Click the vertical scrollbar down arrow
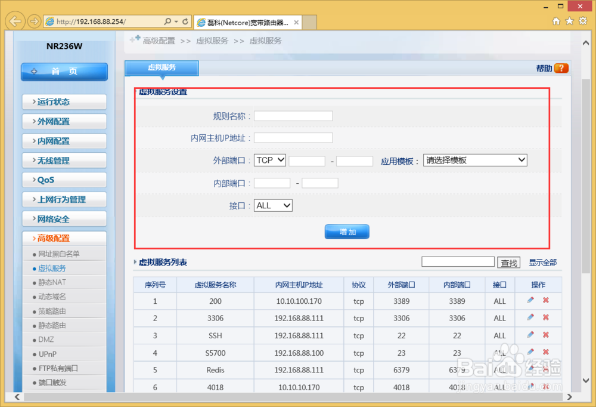596x407 pixels. pos(586,380)
